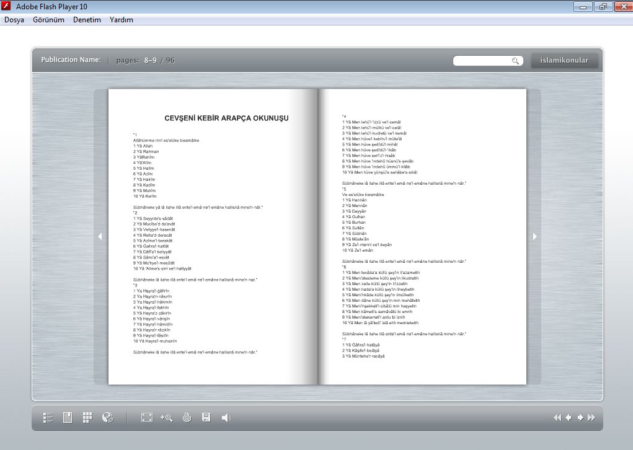Open the Dosya menu

14,20
